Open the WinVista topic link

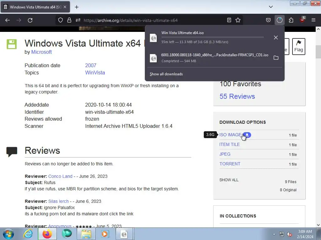coord(95,72)
